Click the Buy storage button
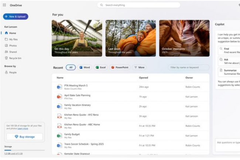 tap(25, 137)
